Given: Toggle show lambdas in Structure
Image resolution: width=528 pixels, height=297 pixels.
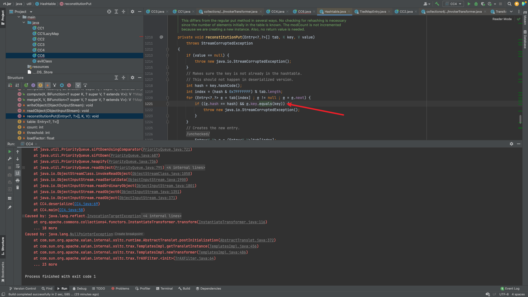Looking at the screenshot, I should coord(69,85).
